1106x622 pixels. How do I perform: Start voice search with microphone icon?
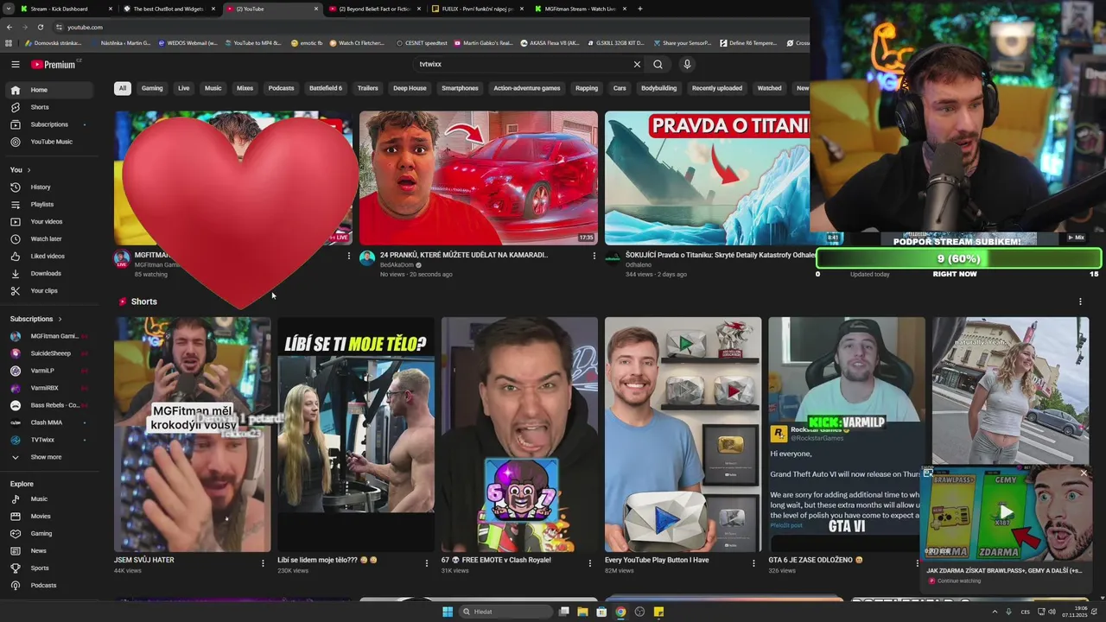[687, 64]
